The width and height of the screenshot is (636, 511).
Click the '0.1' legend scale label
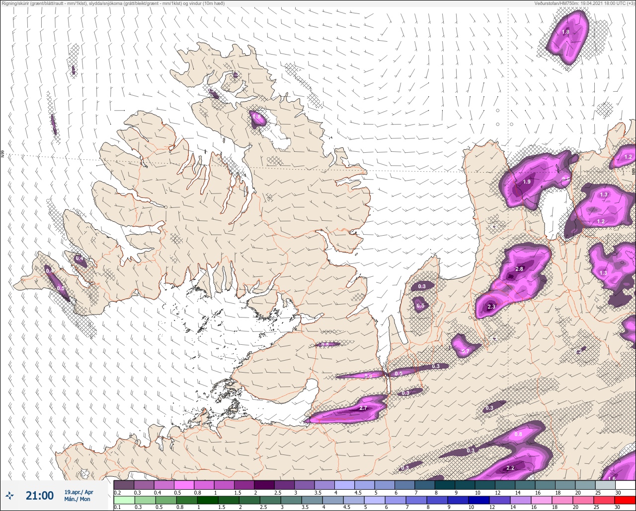point(117,508)
